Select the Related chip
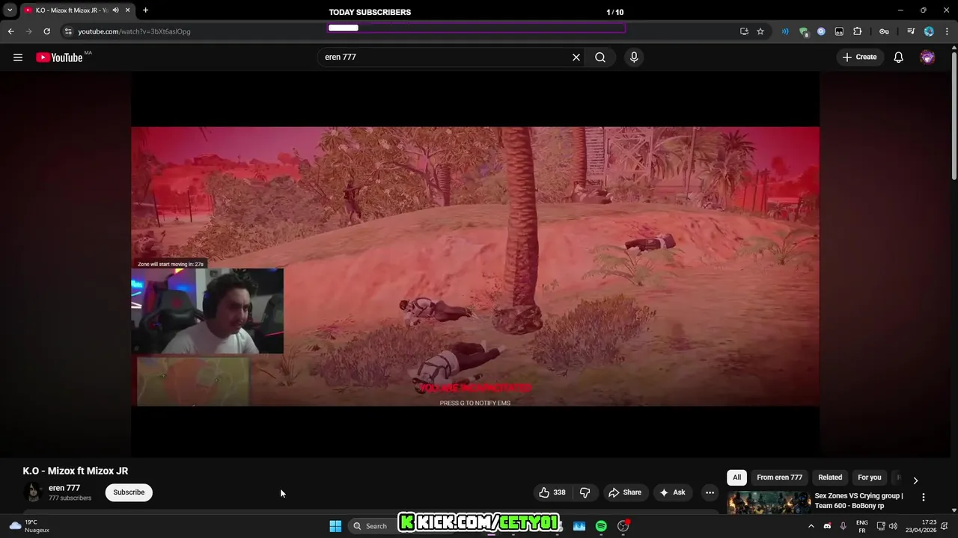958x538 pixels. click(x=830, y=477)
